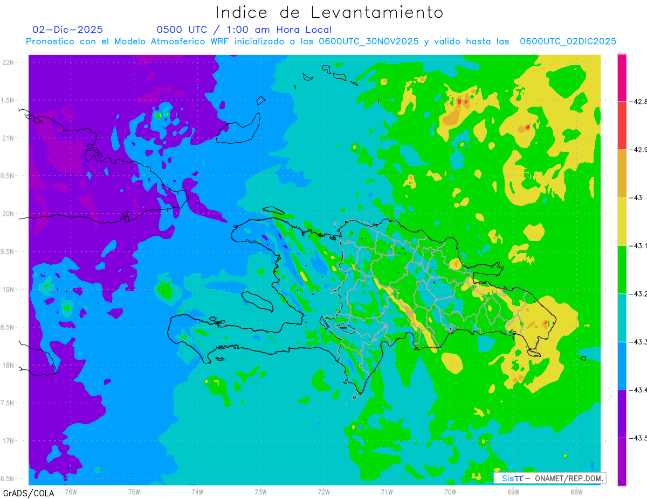Click the '75W' longitude label
The height and width of the screenshot is (499, 647).
pos(134,492)
